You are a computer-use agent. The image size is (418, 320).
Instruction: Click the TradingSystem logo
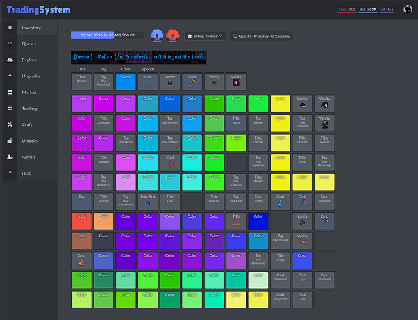pos(38,10)
